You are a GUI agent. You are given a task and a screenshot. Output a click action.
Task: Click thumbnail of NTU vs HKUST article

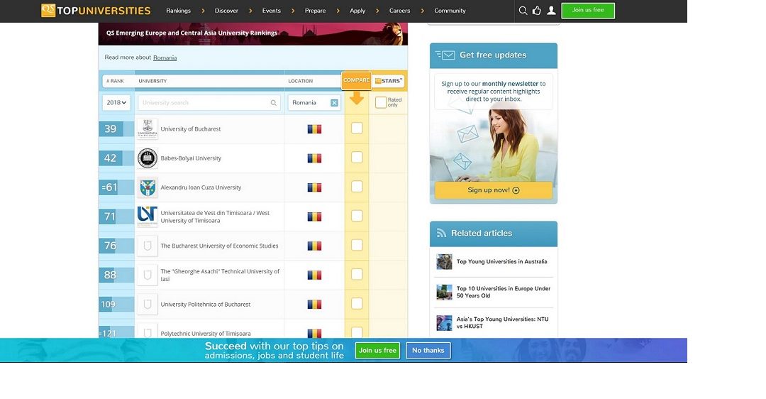[444, 323]
